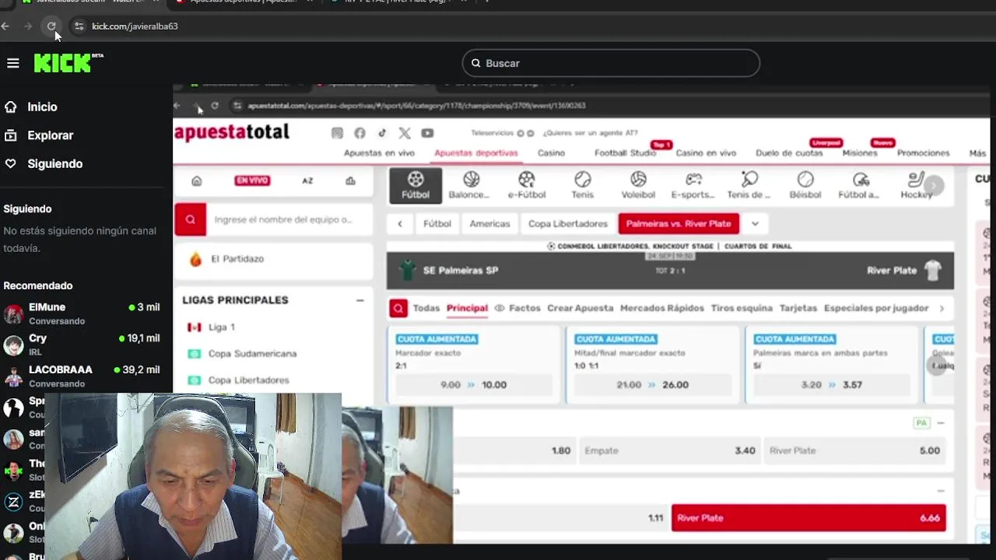Open Casino en vivo menu item

706,153
